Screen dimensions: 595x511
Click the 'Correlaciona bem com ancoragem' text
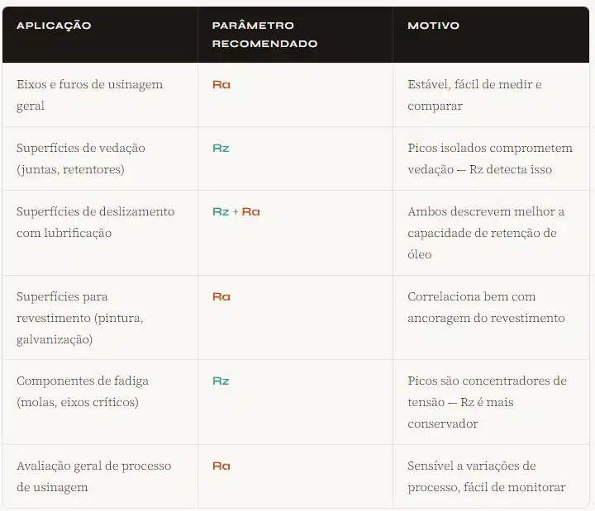[486, 307]
